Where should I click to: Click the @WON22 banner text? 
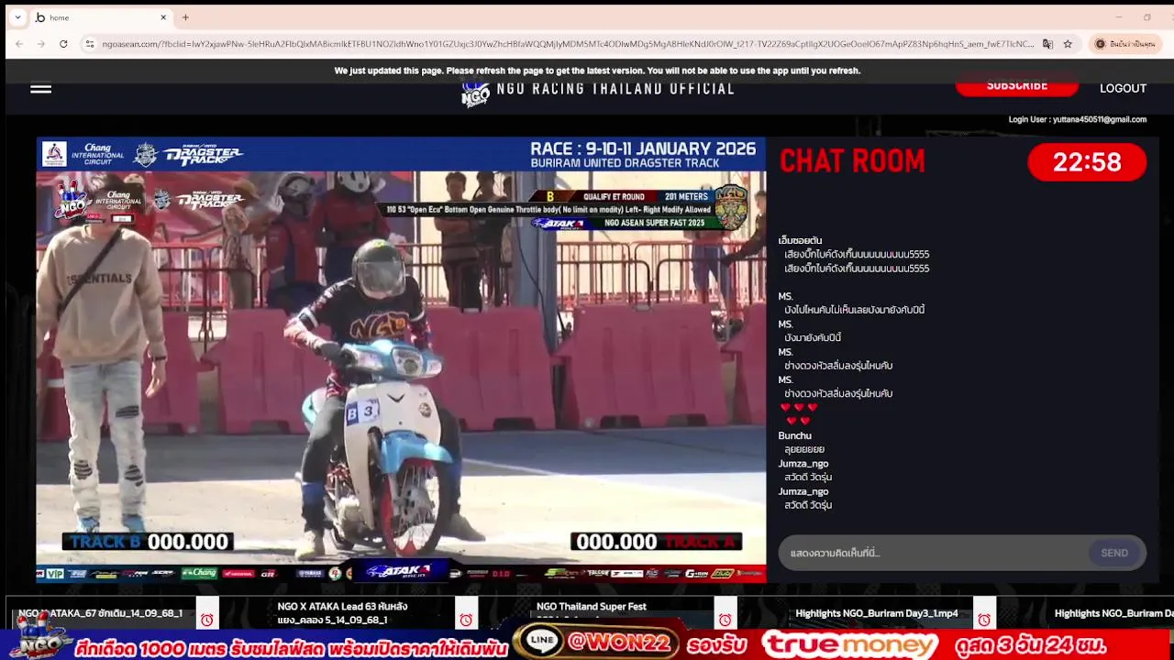tap(619, 643)
